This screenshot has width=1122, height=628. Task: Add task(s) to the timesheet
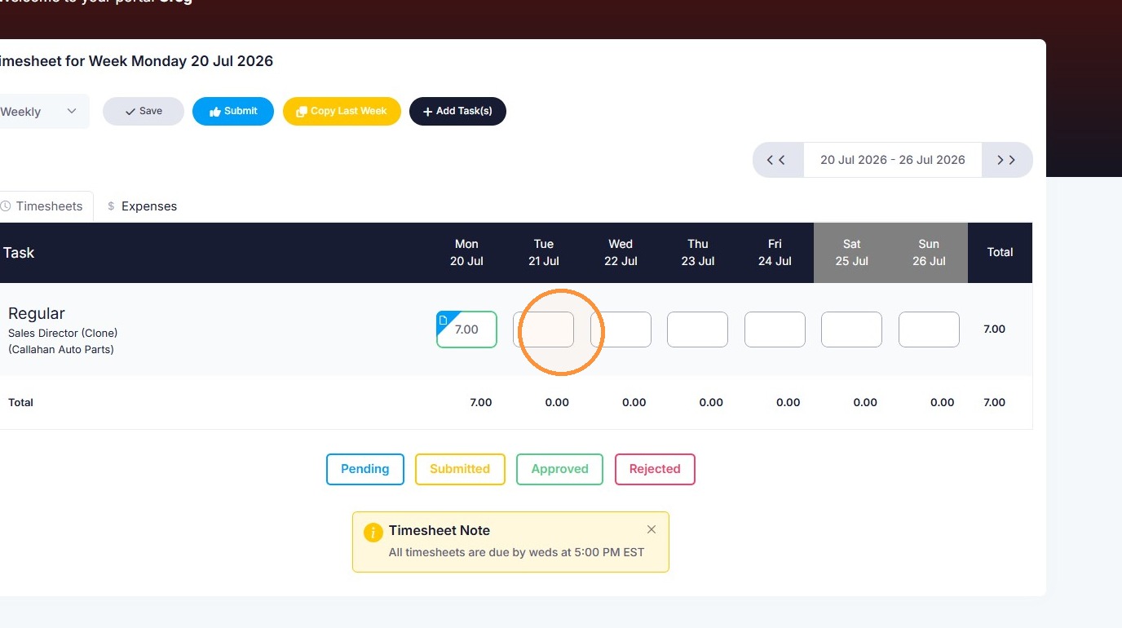tap(457, 111)
